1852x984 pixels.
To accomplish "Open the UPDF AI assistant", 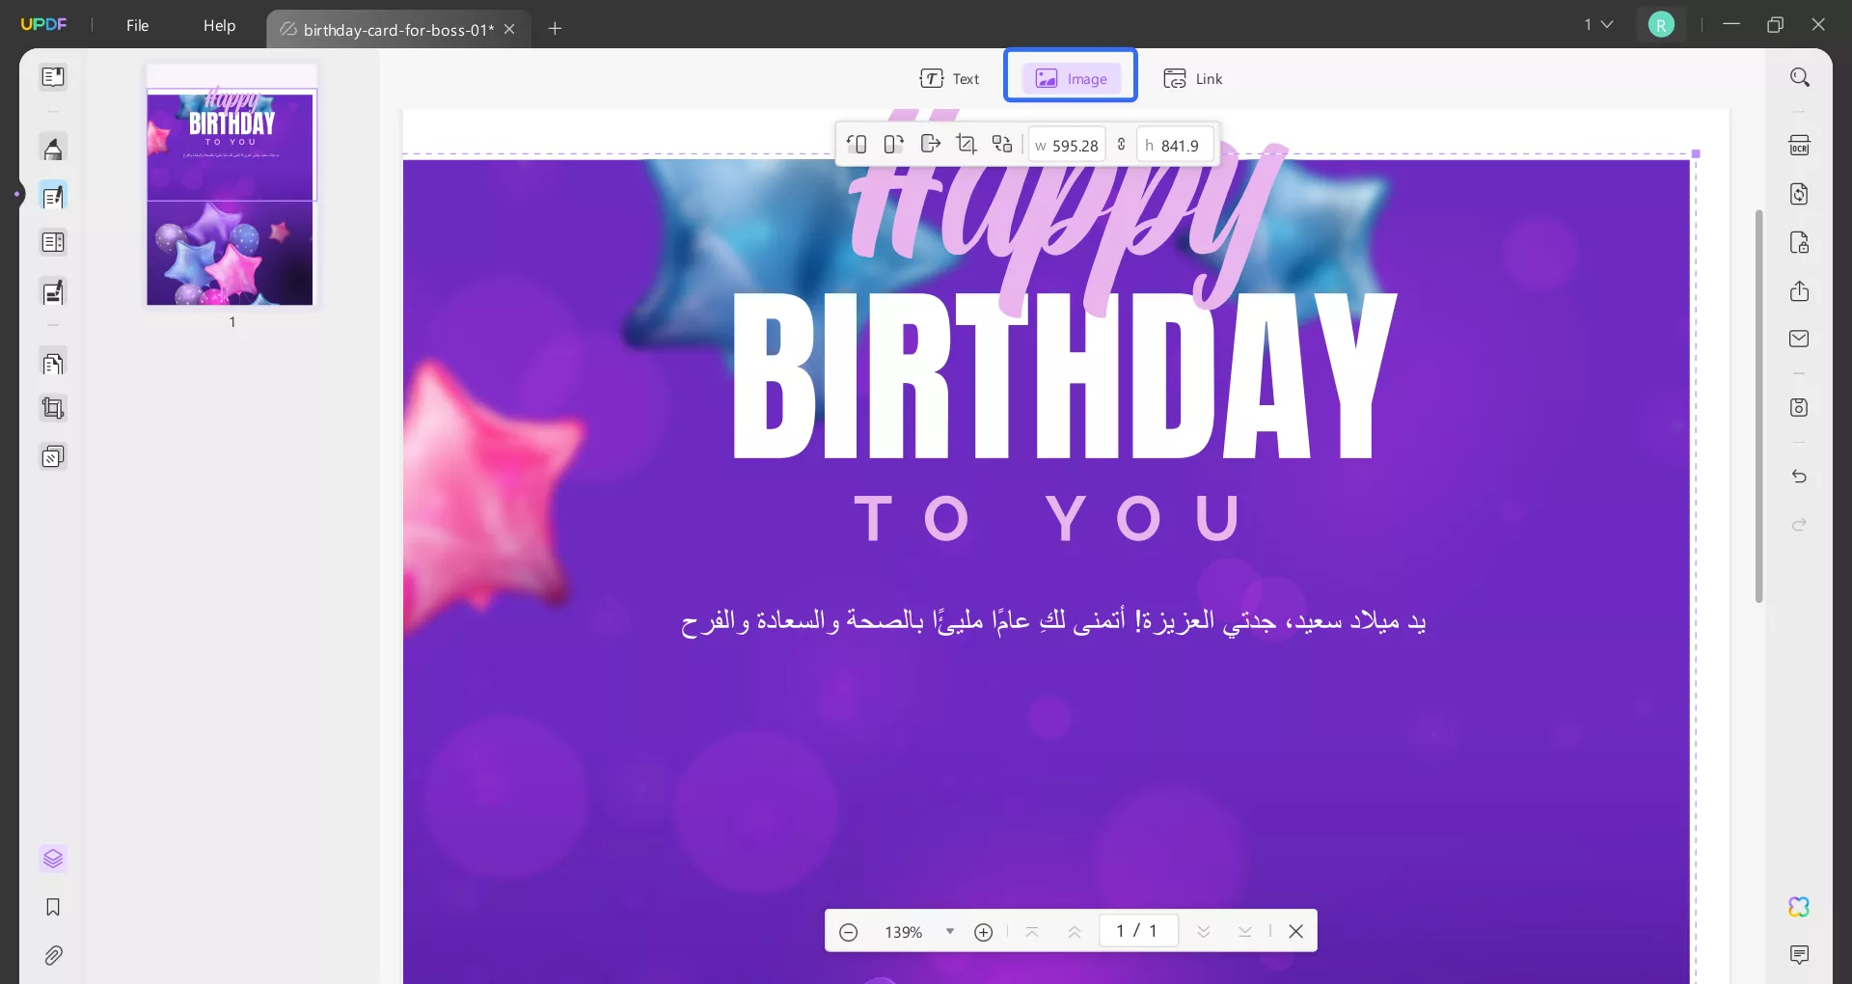I will pos(1800,907).
